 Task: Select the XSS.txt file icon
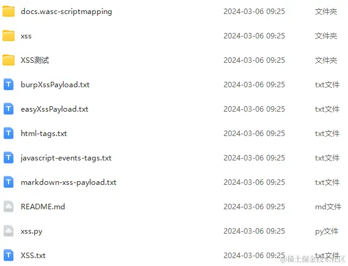pos(9,256)
